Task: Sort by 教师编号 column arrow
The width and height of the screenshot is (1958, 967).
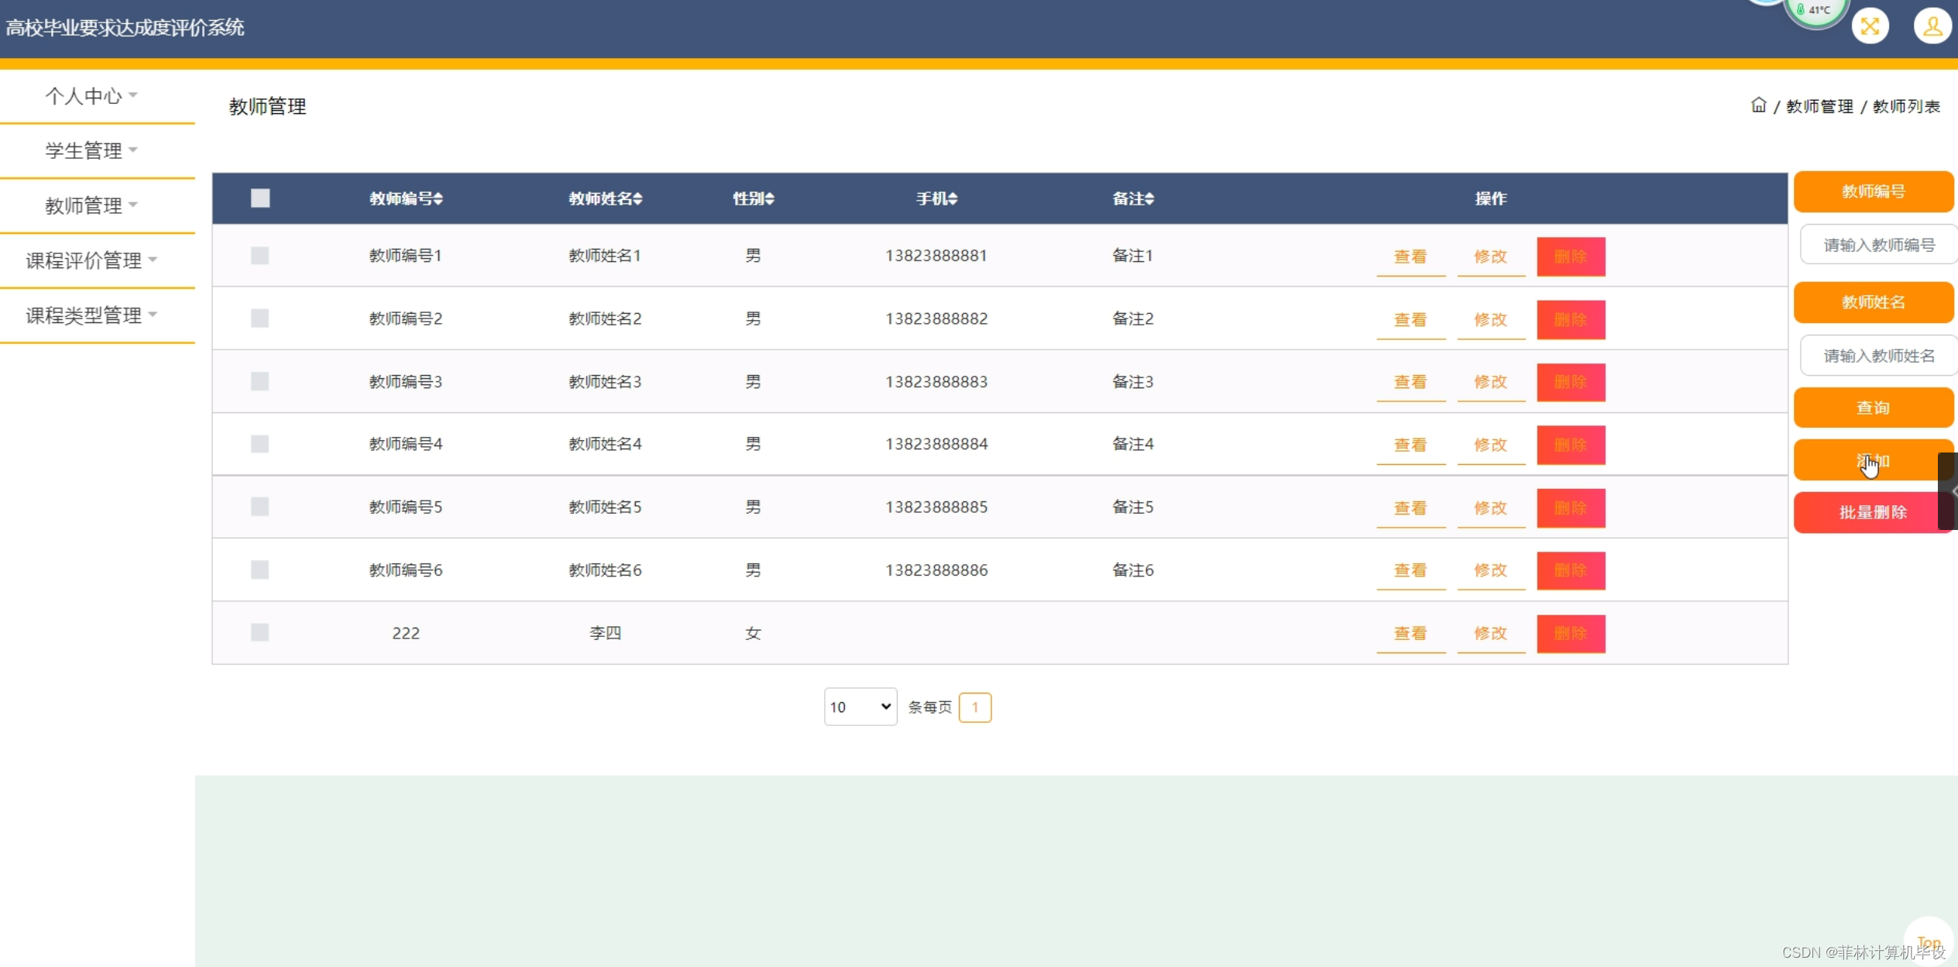Action: click(438, 199)
